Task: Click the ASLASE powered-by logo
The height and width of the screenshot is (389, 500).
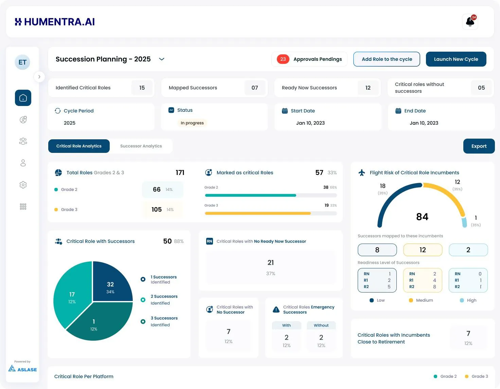Action: (x=22, y=368)
